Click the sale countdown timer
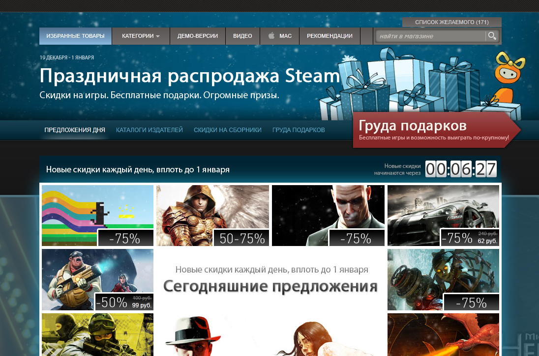This screenshot has height=356, width=539. pyautogui.click(x=461, y=169)
